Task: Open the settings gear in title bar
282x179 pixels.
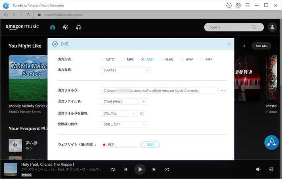Action: (238, 5)
